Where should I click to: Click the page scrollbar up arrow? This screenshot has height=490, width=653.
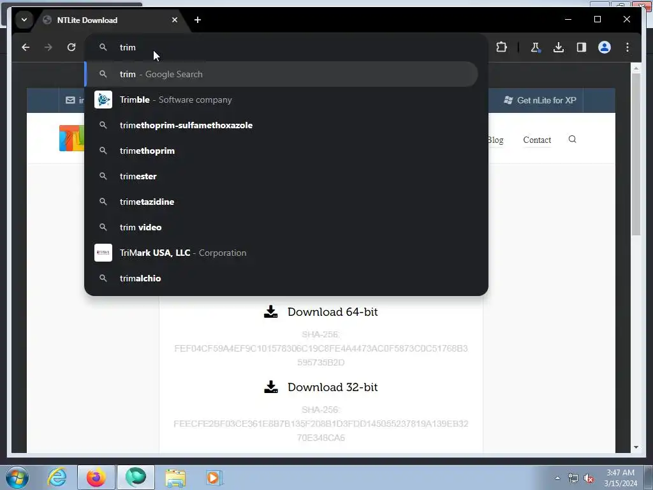click(x=636, y=68)
